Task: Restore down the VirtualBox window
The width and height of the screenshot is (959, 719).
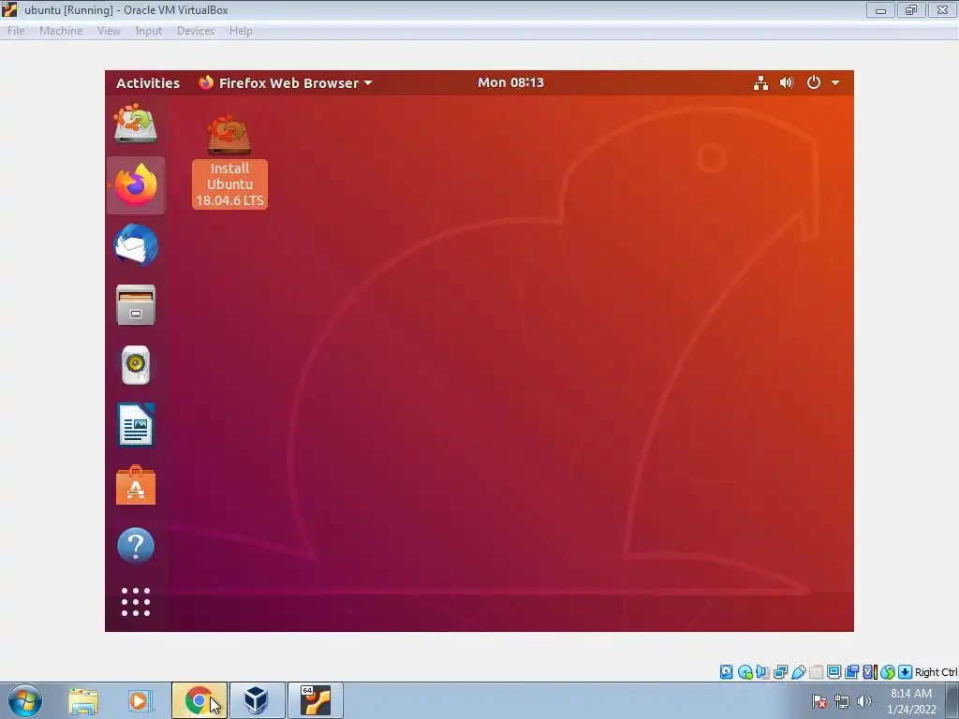Action: pyautogui.click(x=911, y=9)
